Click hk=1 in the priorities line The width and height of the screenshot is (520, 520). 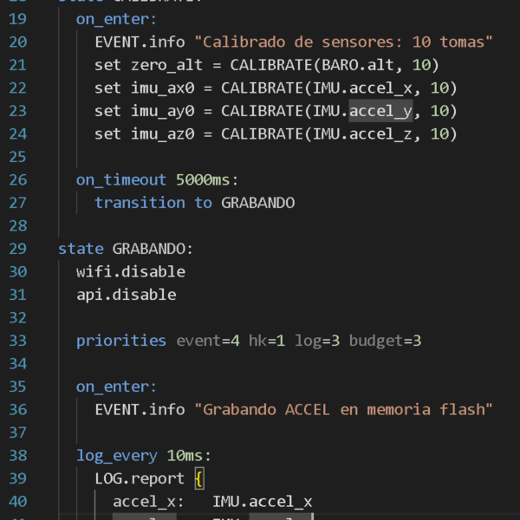267,341
